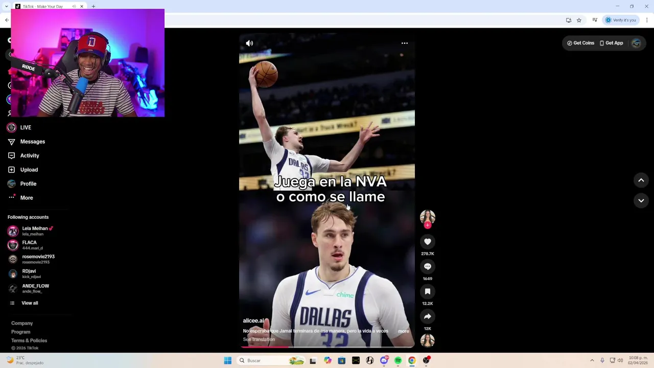The image size is (654, 368).
Task: Seek using the video progress bar
Action: [327, 347]
